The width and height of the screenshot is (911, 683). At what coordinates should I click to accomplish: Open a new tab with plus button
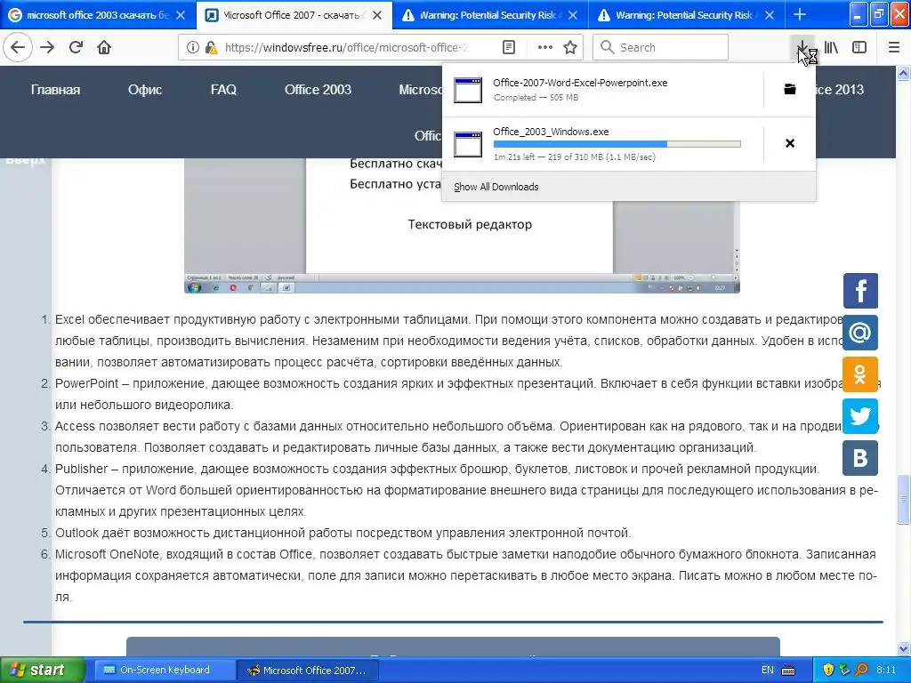pyautogui.click(x=800, y=14)
